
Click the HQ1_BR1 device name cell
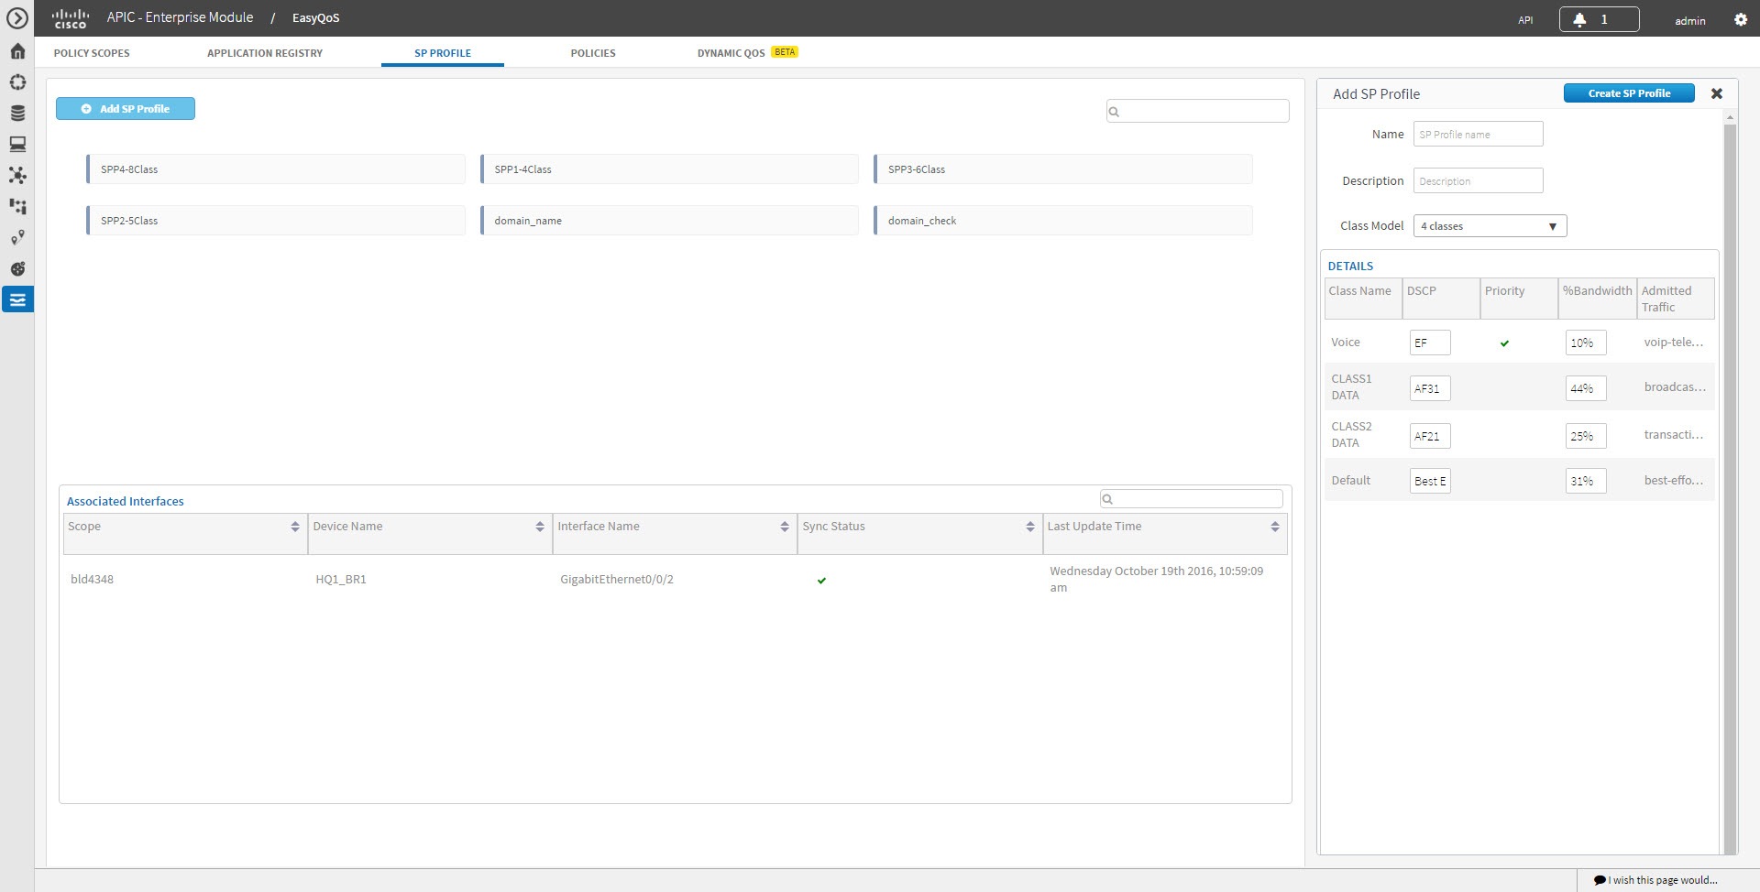(341, 579)
